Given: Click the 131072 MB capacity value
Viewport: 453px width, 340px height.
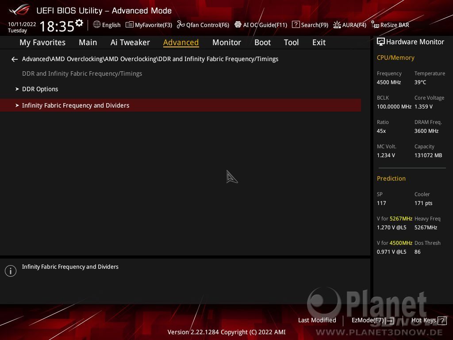Looking at the screenshot, I should (x=428, y=155).
